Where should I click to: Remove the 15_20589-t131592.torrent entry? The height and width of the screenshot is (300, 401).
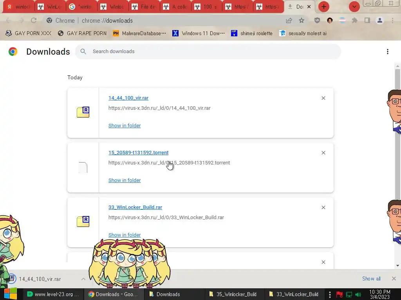pos(323,153)
